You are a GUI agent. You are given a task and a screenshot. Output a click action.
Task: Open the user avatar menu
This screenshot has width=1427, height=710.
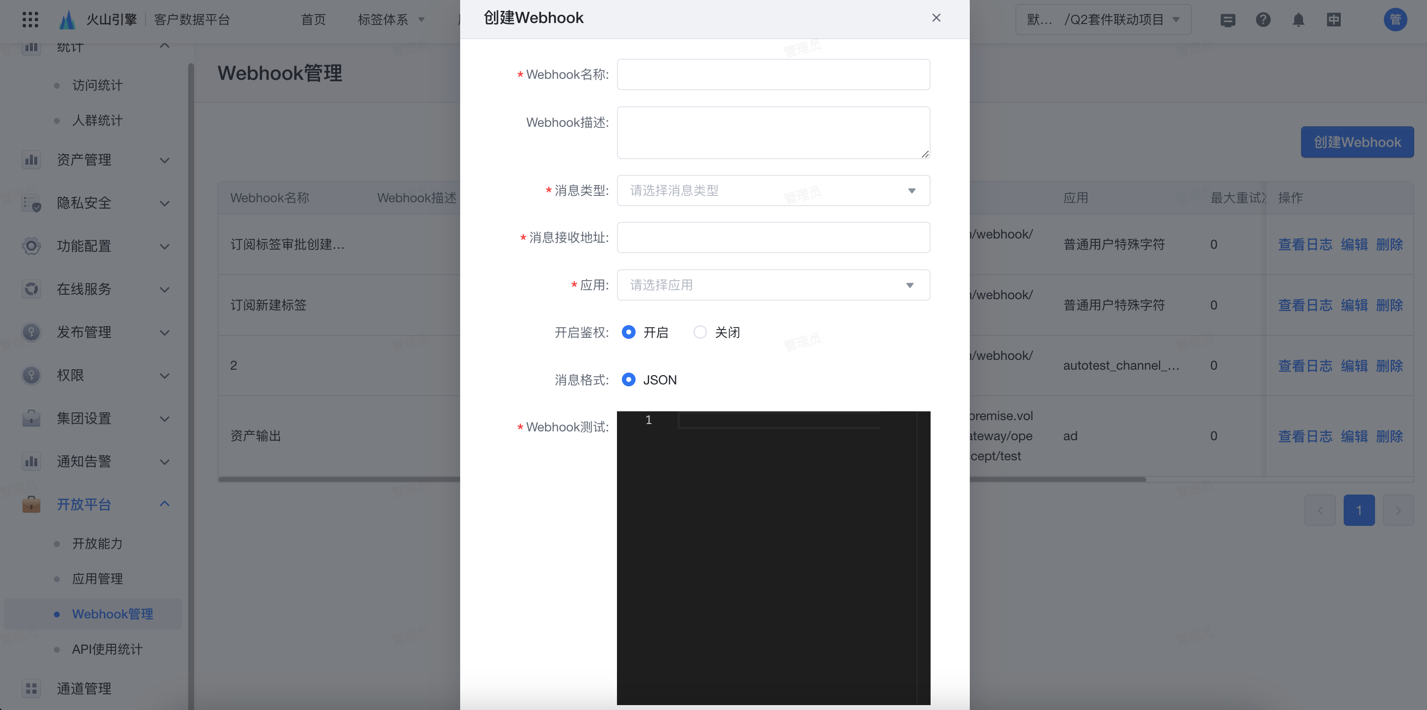point(1395,20)
